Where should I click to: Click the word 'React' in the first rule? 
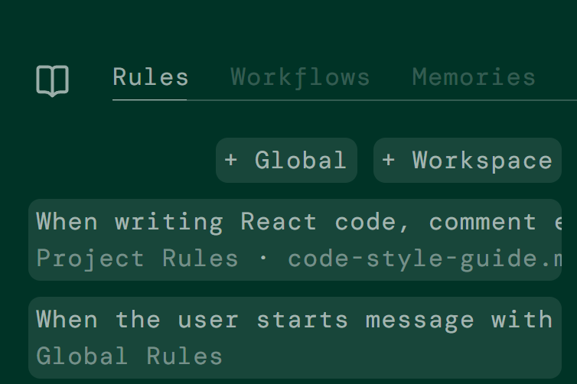click(x=279, y=222)
